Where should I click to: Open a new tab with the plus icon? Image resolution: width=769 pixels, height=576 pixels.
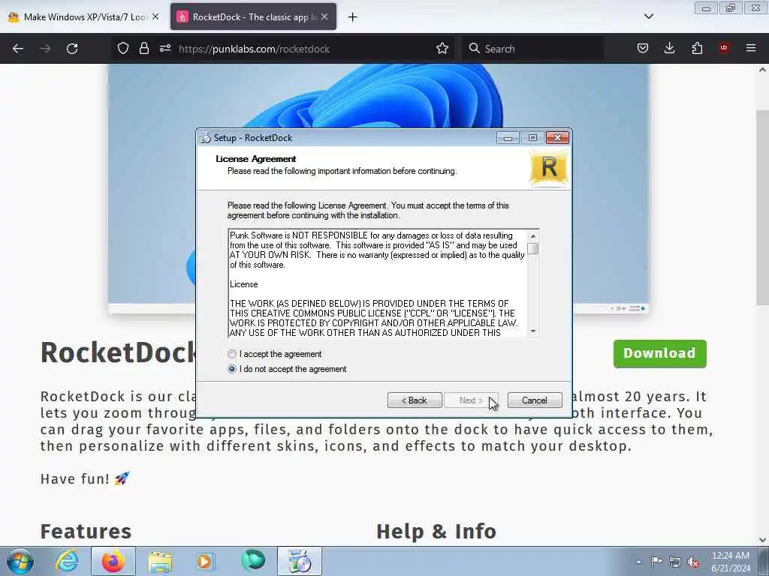pos(353,17)
